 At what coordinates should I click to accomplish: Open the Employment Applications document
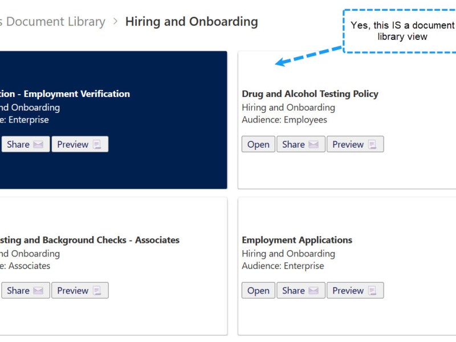point(258,291)
